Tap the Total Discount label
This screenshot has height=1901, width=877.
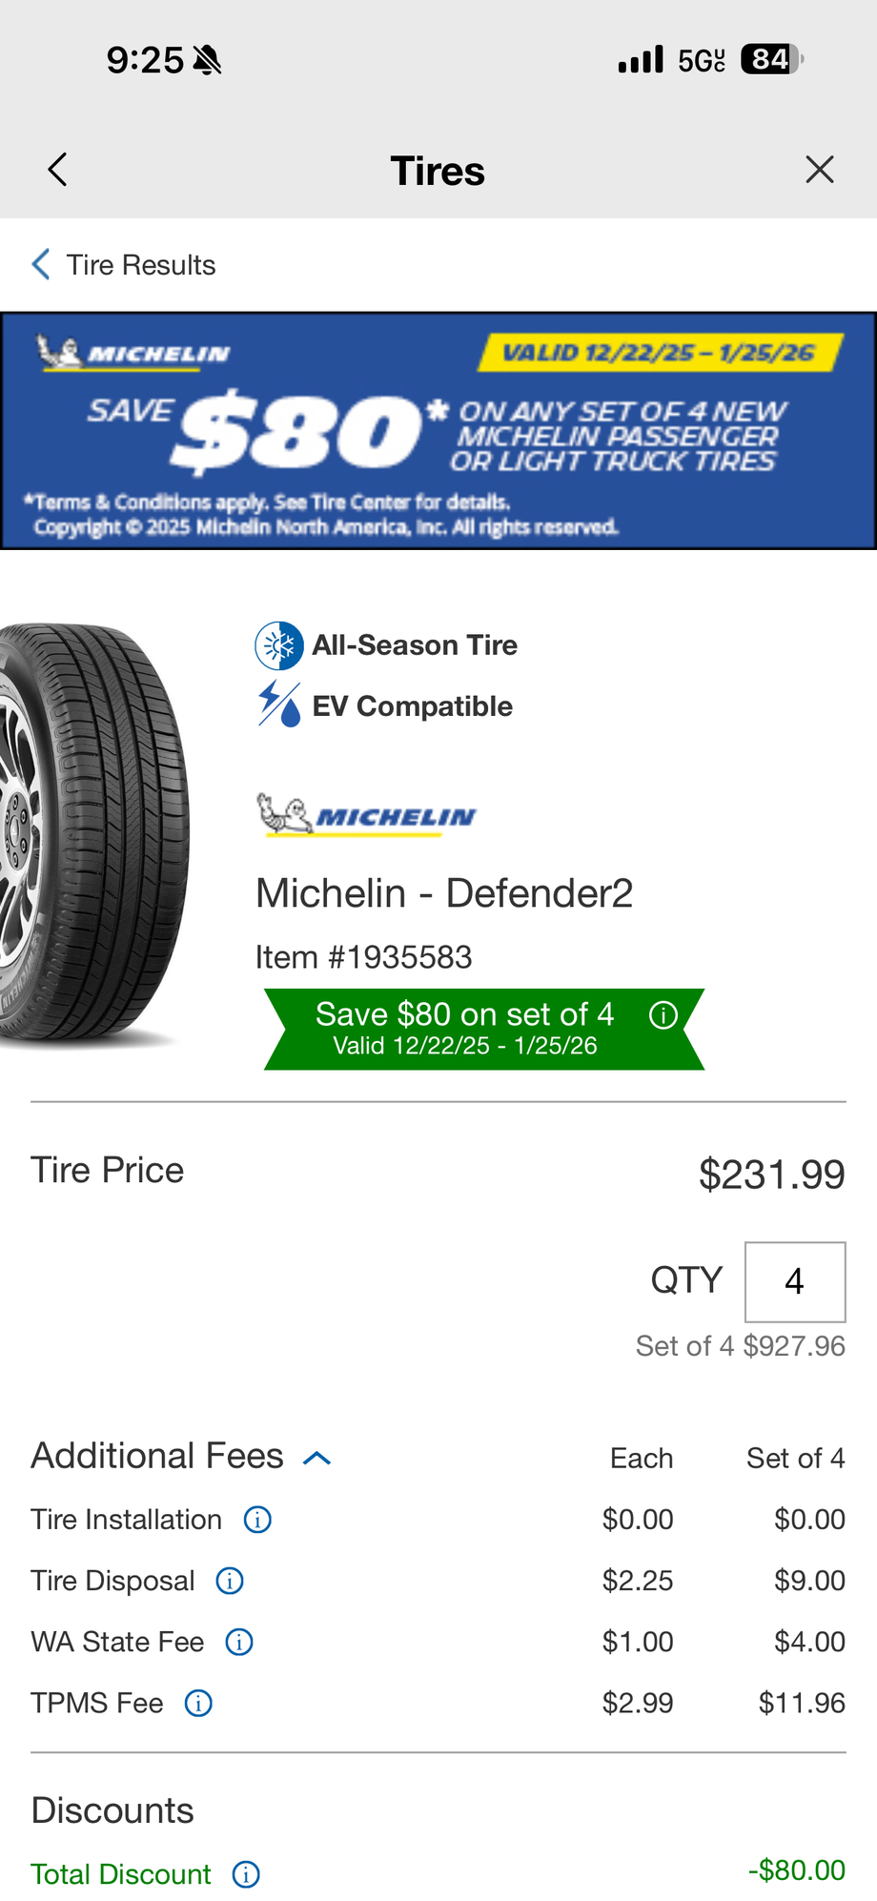(121, 1874)
